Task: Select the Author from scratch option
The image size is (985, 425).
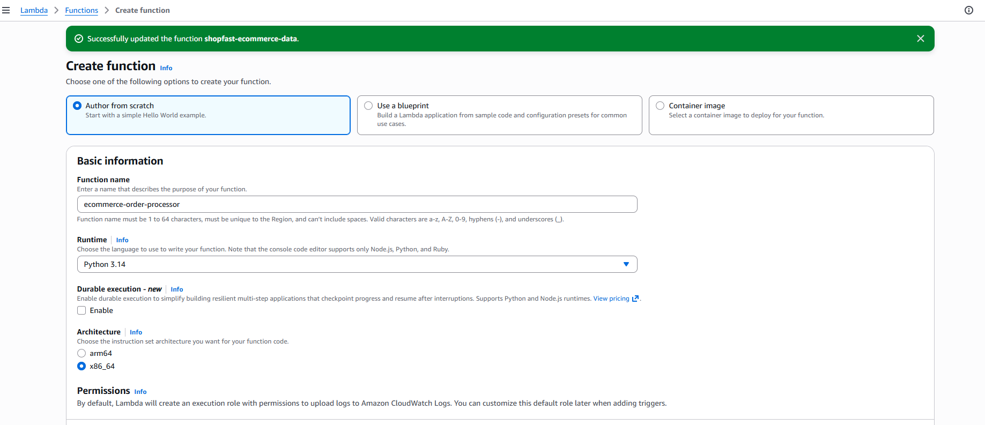Action: coord(77,106)
